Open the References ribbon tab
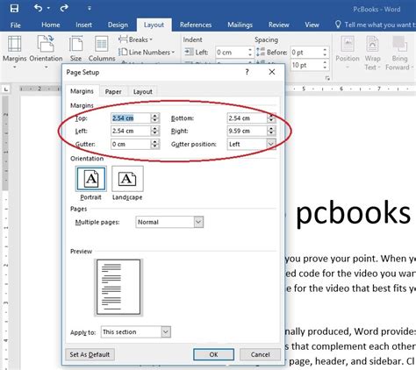416x370 pixels. click(x=196, y=25)
